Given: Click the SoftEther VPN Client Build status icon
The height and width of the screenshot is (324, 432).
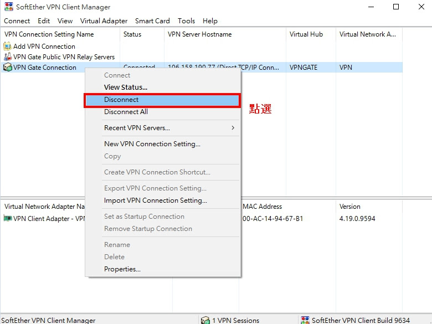Looking at the screenshot, I should (305, 320).
